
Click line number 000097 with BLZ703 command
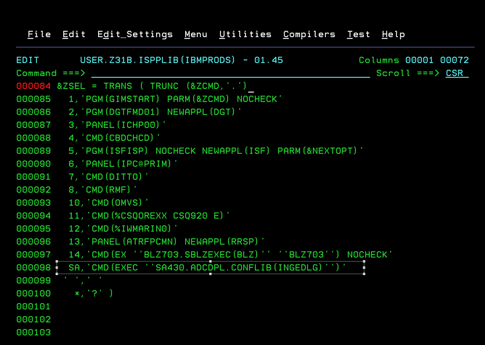coord(33,255)
